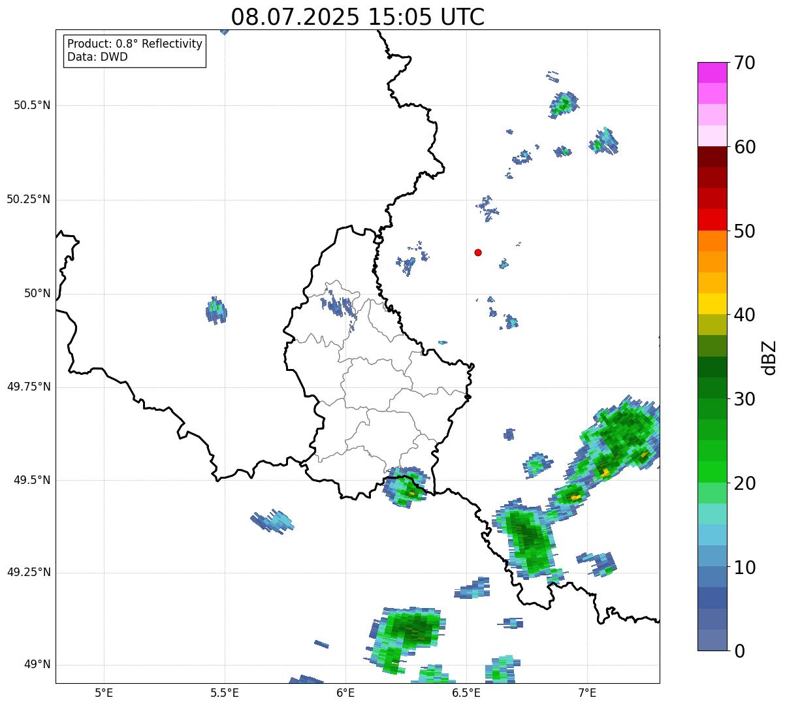This screenshot has width=785, height=706.
Task: Click the "Product: 0.8° Reflectivity" label
Action: (x=135, y=44)
